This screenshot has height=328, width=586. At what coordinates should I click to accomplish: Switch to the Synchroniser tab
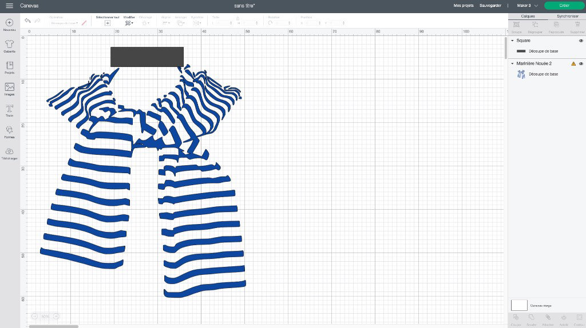coord(567,17)
